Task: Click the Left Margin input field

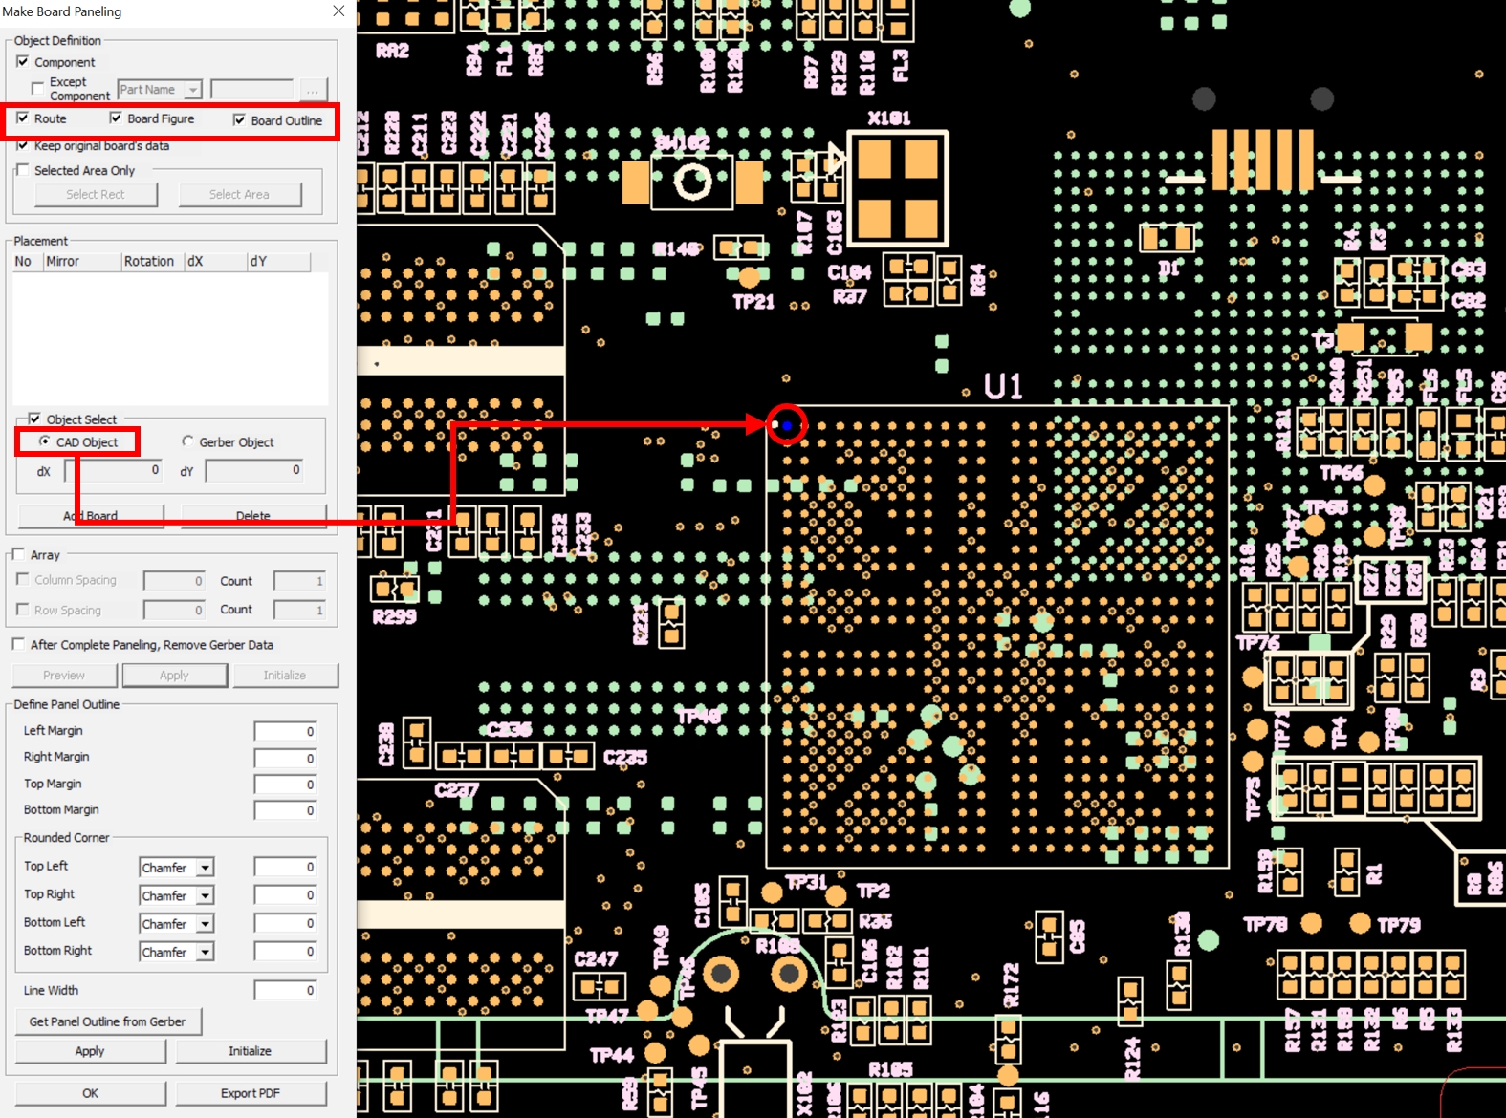Action: 285,732
